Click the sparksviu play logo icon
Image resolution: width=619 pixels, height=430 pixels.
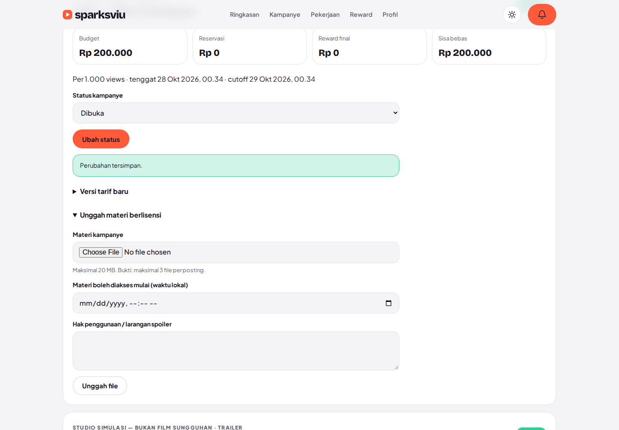pyautogui.click(x=67, y=15)
